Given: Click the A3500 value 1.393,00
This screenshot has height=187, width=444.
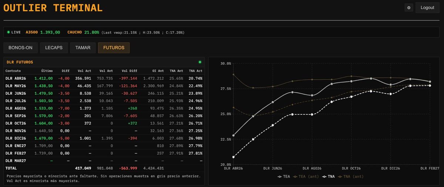Looking at the screenshot, I should 50,32.
